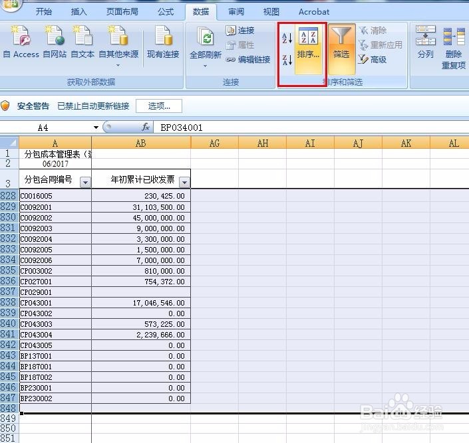Open the 排序 sort dialog
This screenshot has height=443, width=469.
pyautogui.click(x=309, y=49)
